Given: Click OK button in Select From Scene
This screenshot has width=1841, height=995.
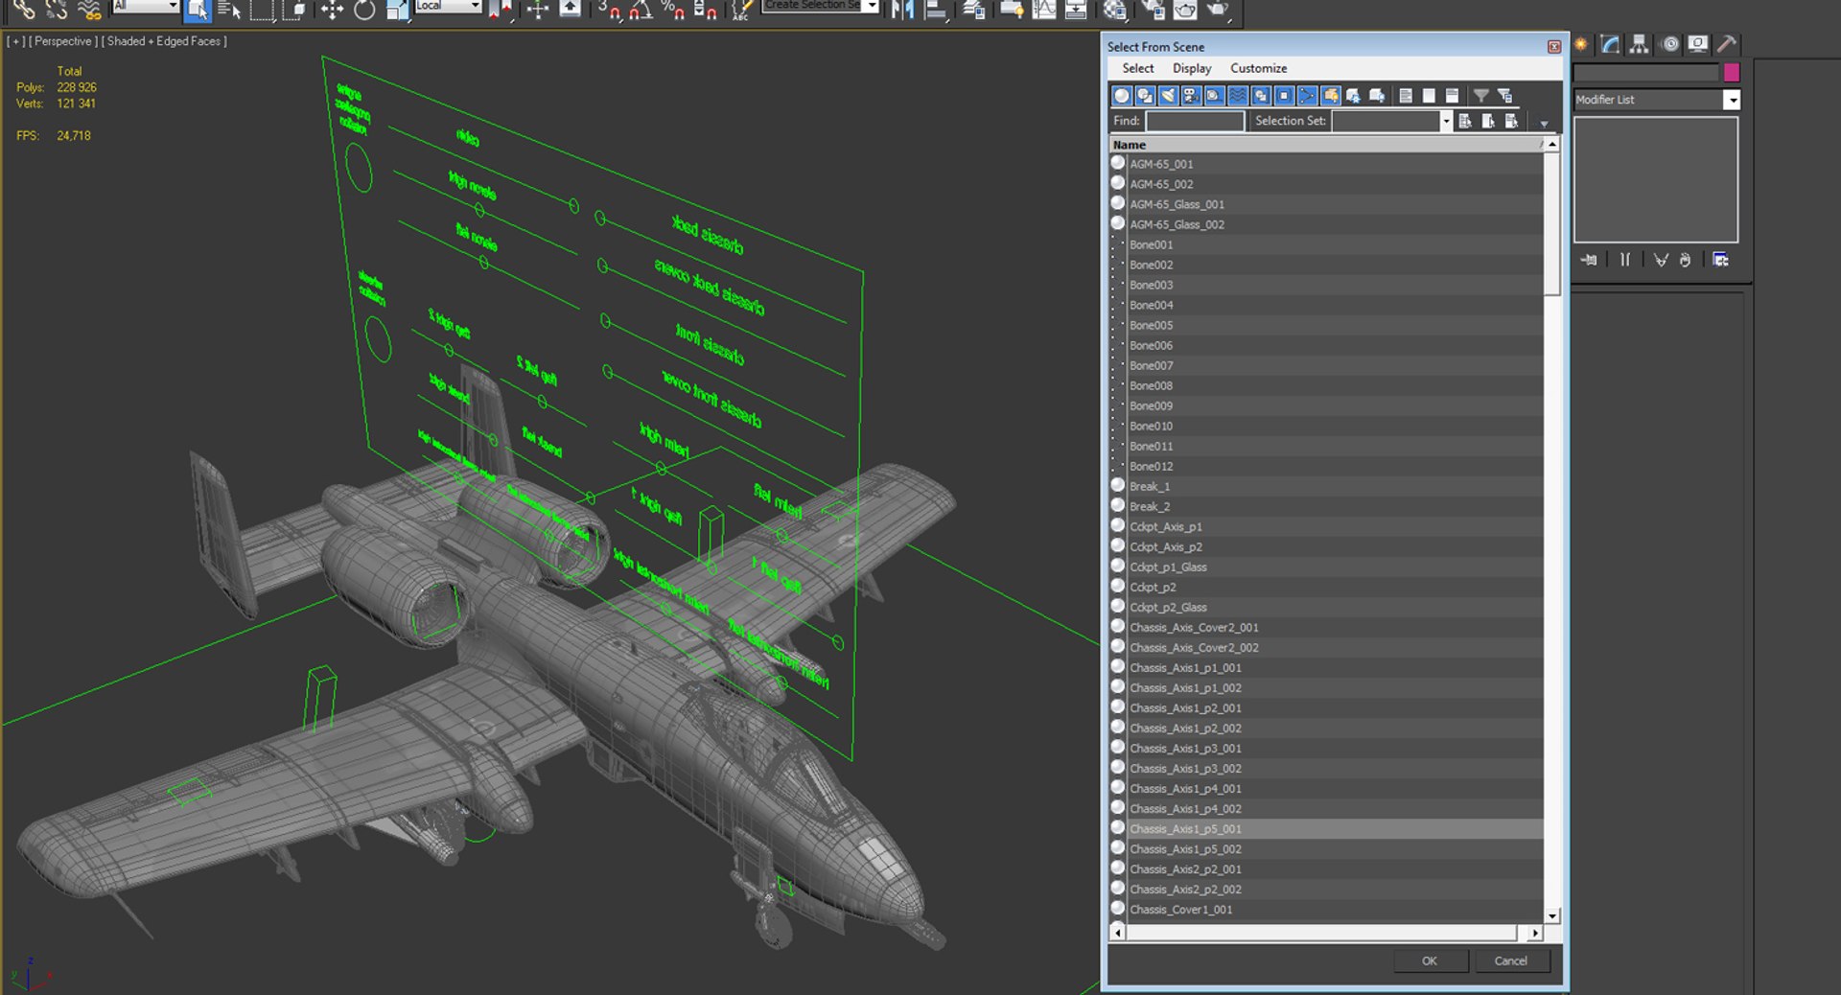Looking at the screenshot, I should 1429,960.
